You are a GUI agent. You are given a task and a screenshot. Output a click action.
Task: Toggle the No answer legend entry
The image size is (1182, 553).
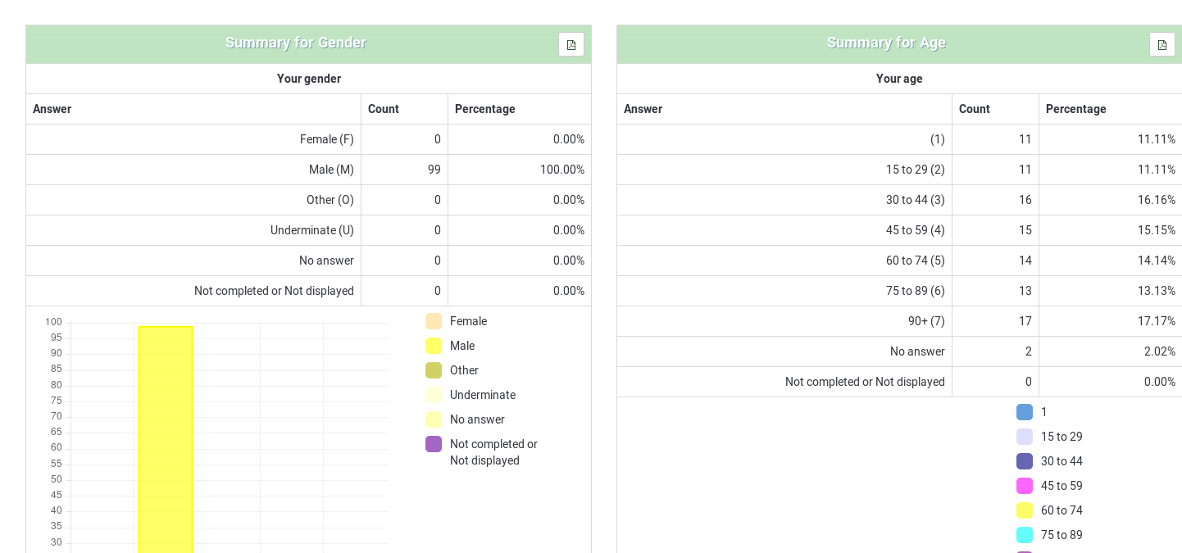coord(434,419)
